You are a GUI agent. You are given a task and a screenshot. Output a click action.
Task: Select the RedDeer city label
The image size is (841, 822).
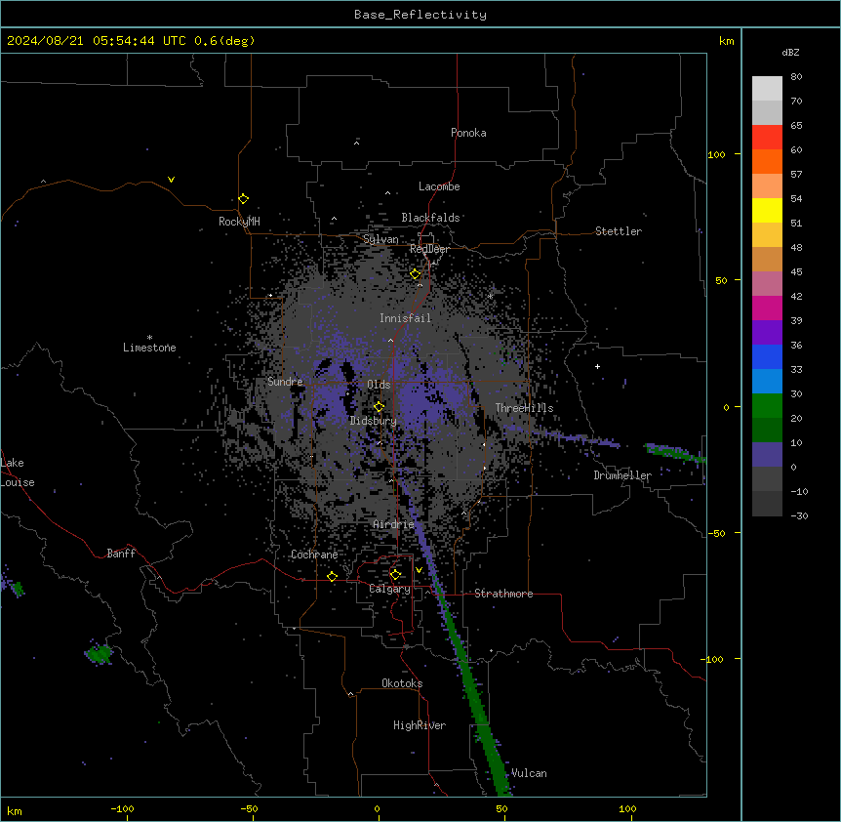click(429, 249)
